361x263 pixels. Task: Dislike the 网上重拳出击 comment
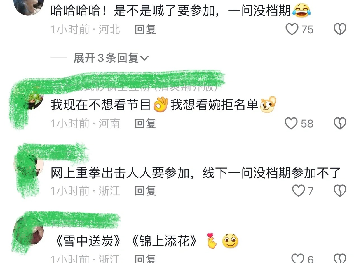click(340, 191)
